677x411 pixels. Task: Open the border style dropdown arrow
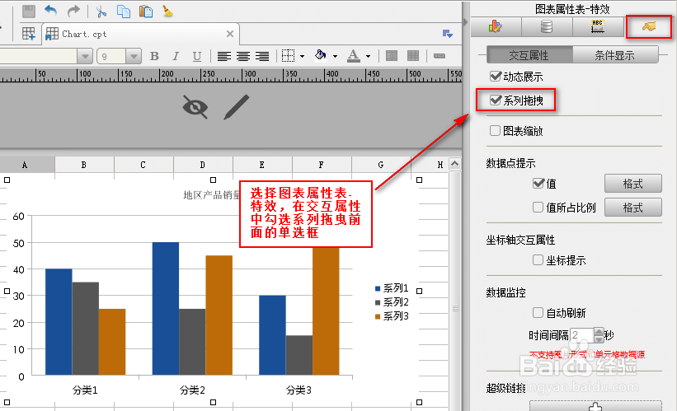point(302,56)
